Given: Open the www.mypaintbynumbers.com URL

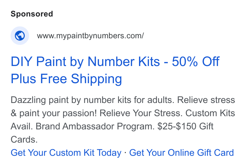Looking at the screenshot, I should coord(90,36).
